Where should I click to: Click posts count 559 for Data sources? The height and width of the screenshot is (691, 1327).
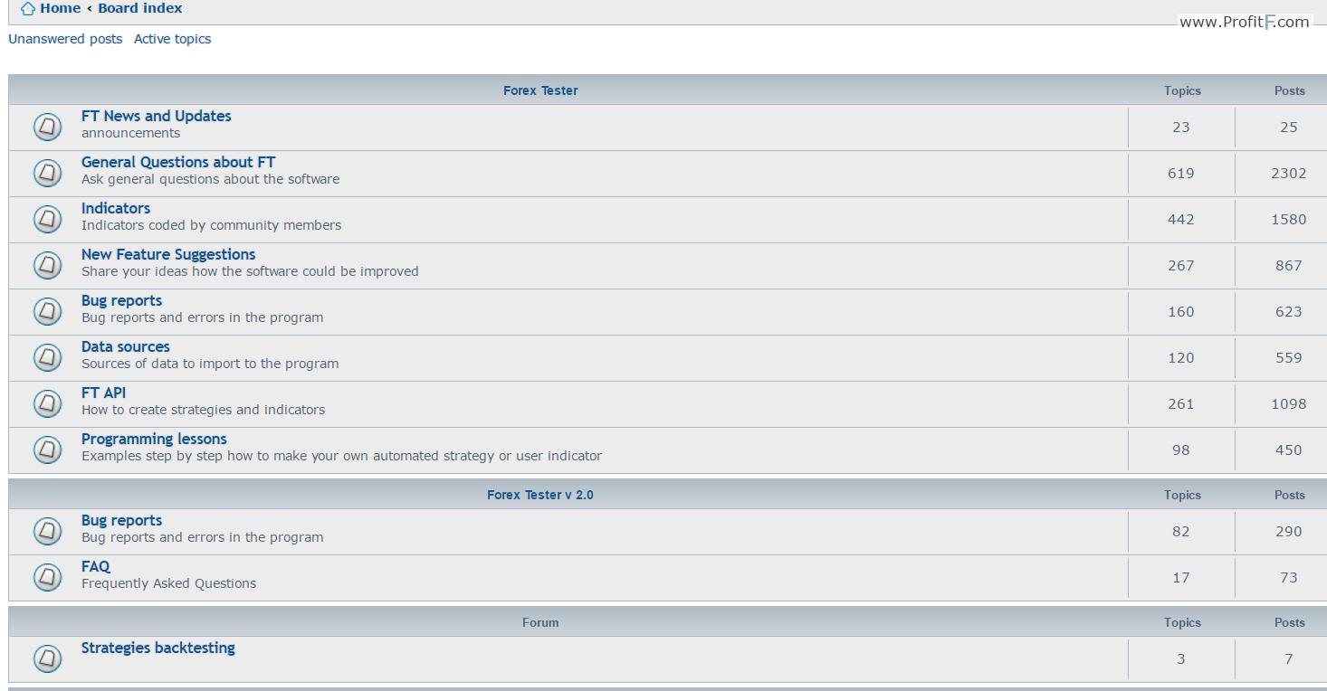coord(1289,358)
